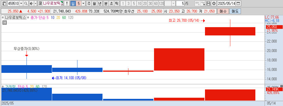Expand the speaker options dropdown arrow
The width and height of the screenshot is (283, 106).
point(35,3)
